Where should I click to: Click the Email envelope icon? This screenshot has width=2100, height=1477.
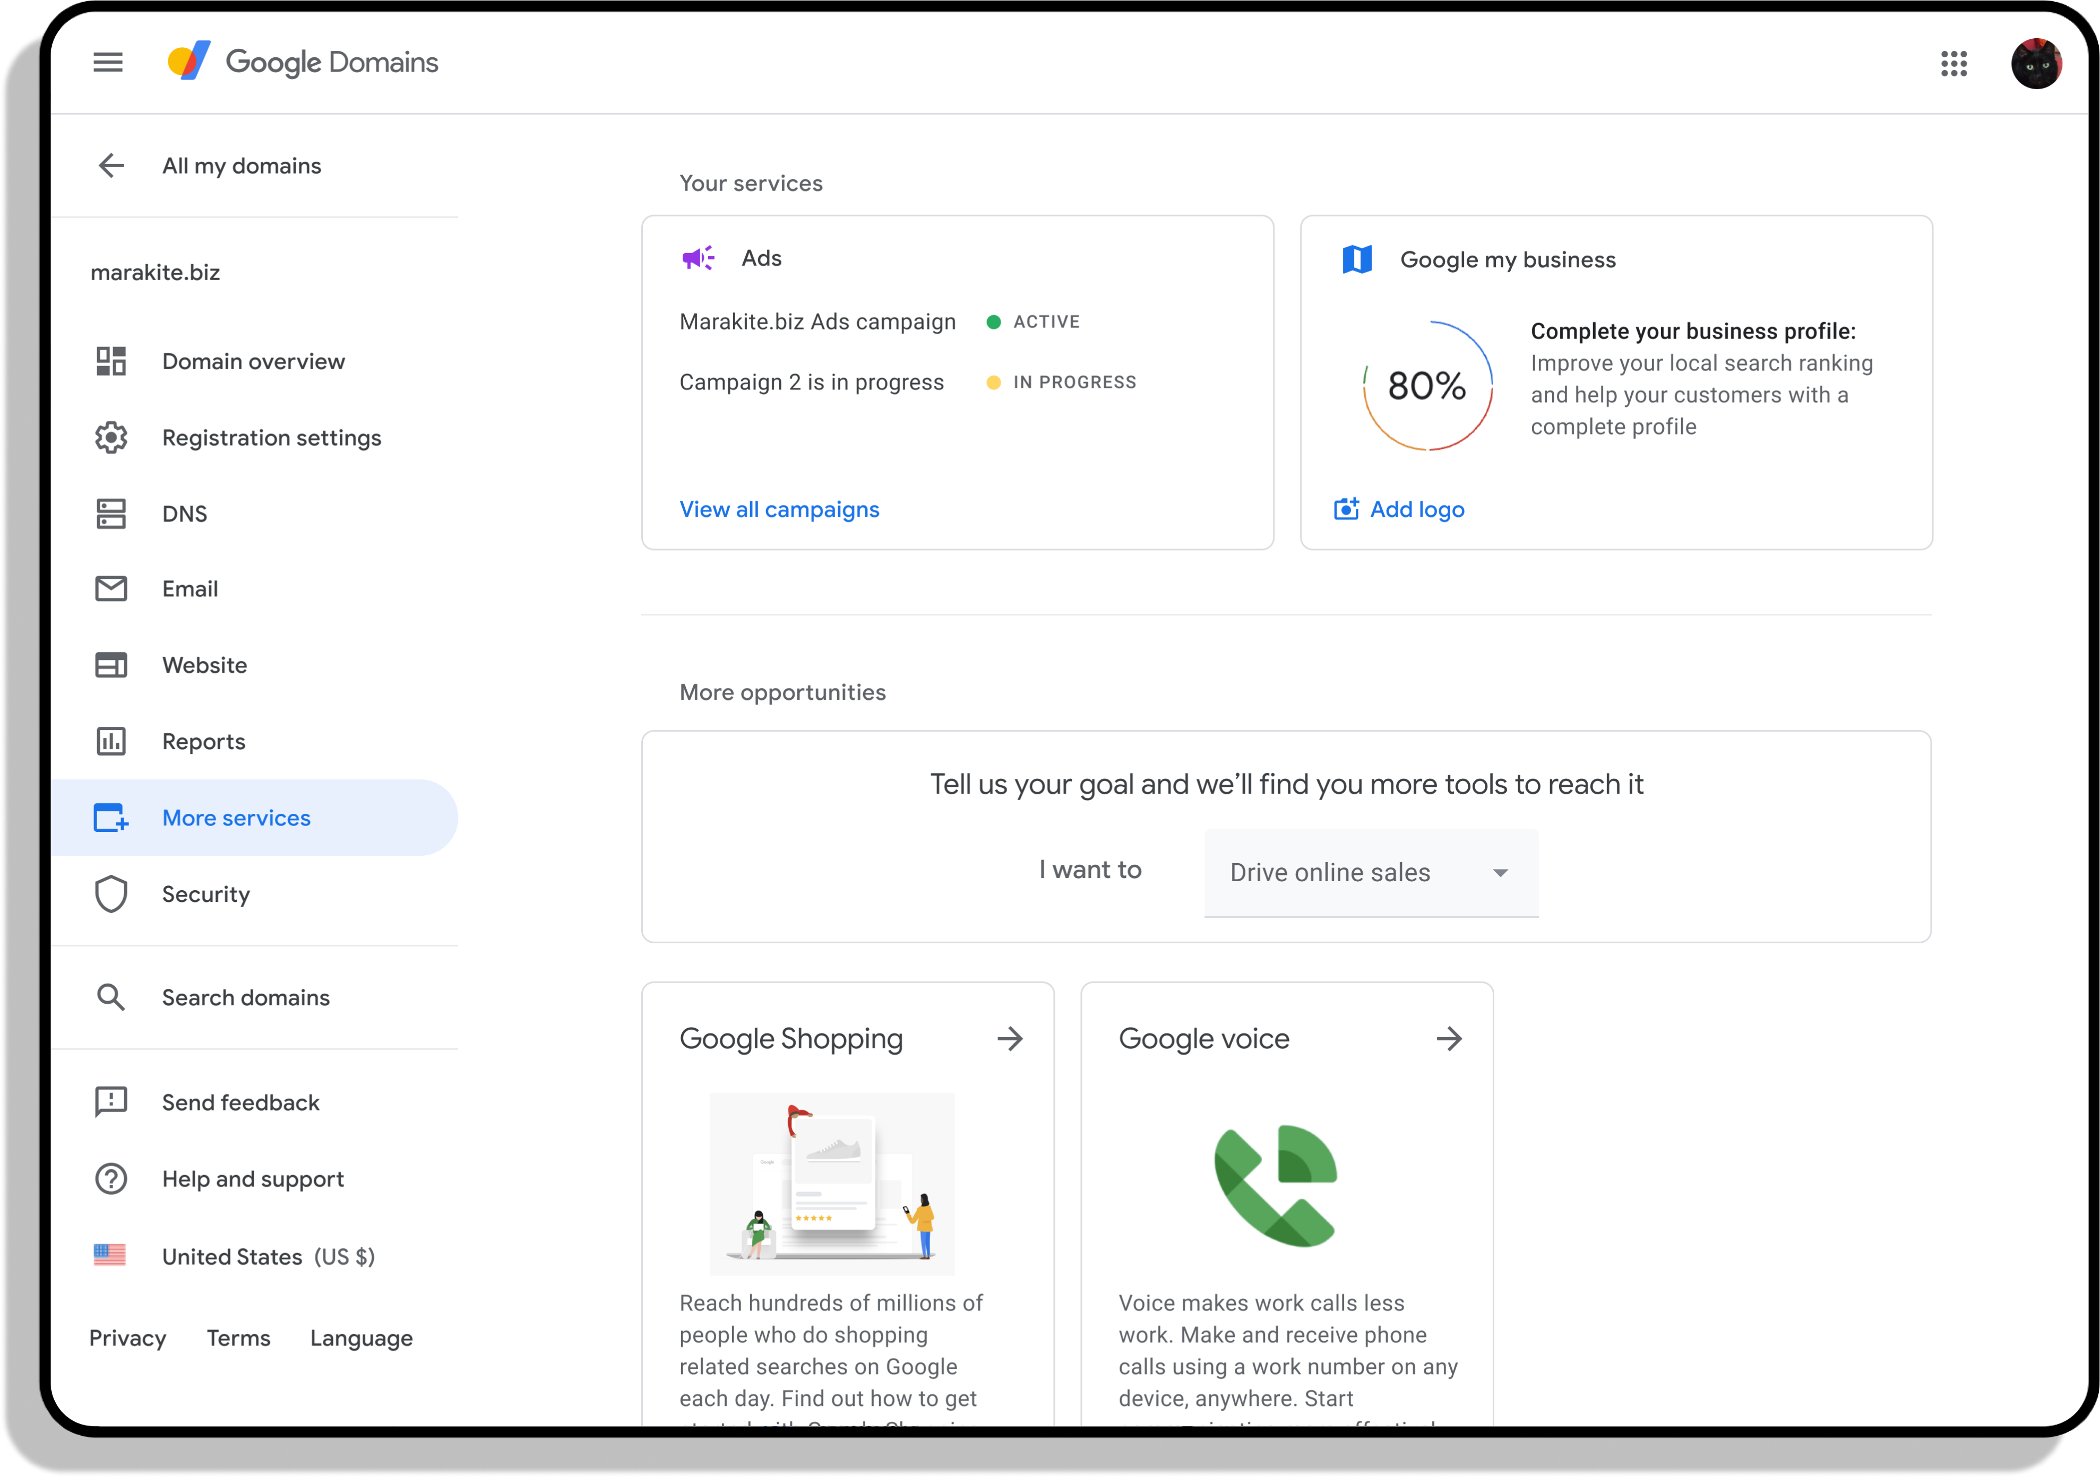click(x=111, y=588)
